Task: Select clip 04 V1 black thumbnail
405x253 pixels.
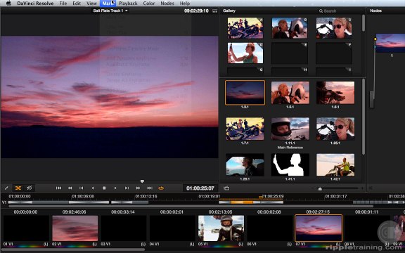Action: [x=172, y=228]
